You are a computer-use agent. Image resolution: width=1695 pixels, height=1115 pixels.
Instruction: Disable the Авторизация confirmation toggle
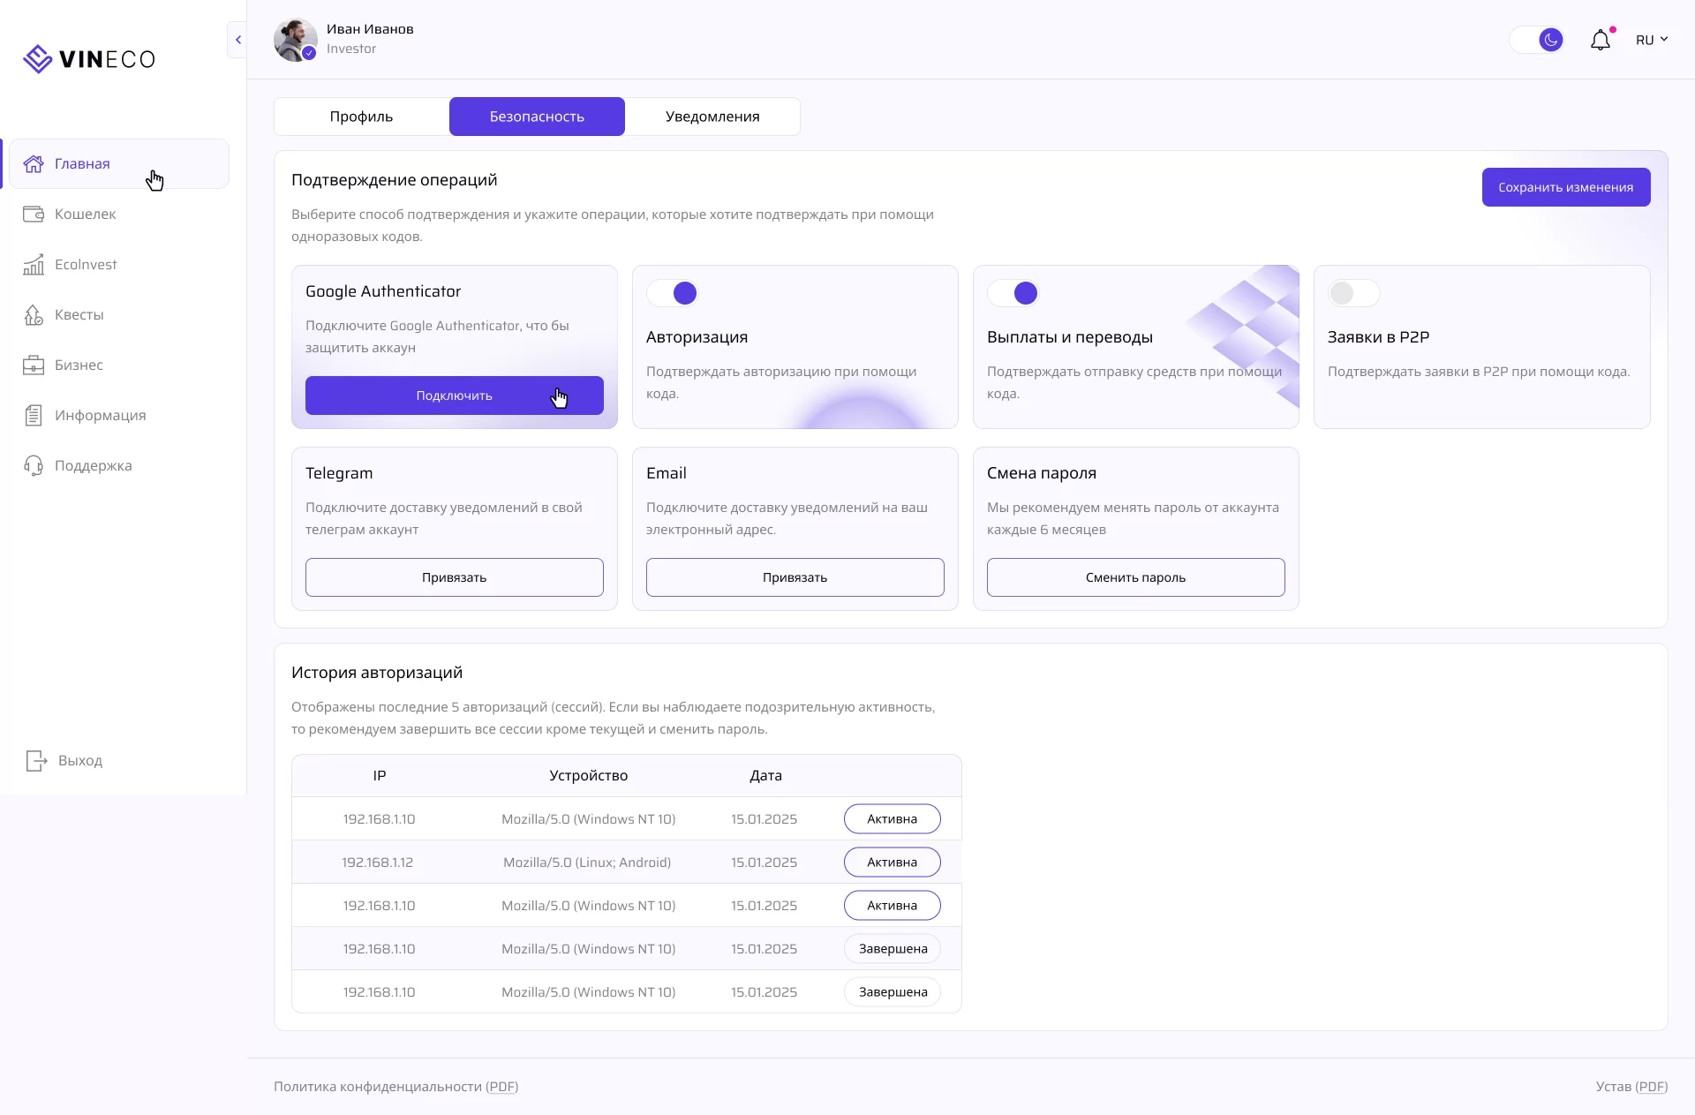coord(673,293)
